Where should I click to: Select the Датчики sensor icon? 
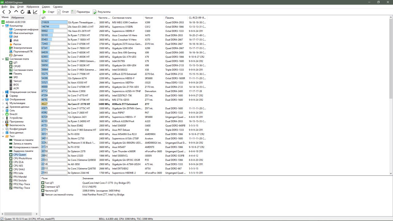pos(11,55)
